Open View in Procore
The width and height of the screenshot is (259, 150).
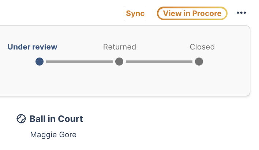(192, 13)
